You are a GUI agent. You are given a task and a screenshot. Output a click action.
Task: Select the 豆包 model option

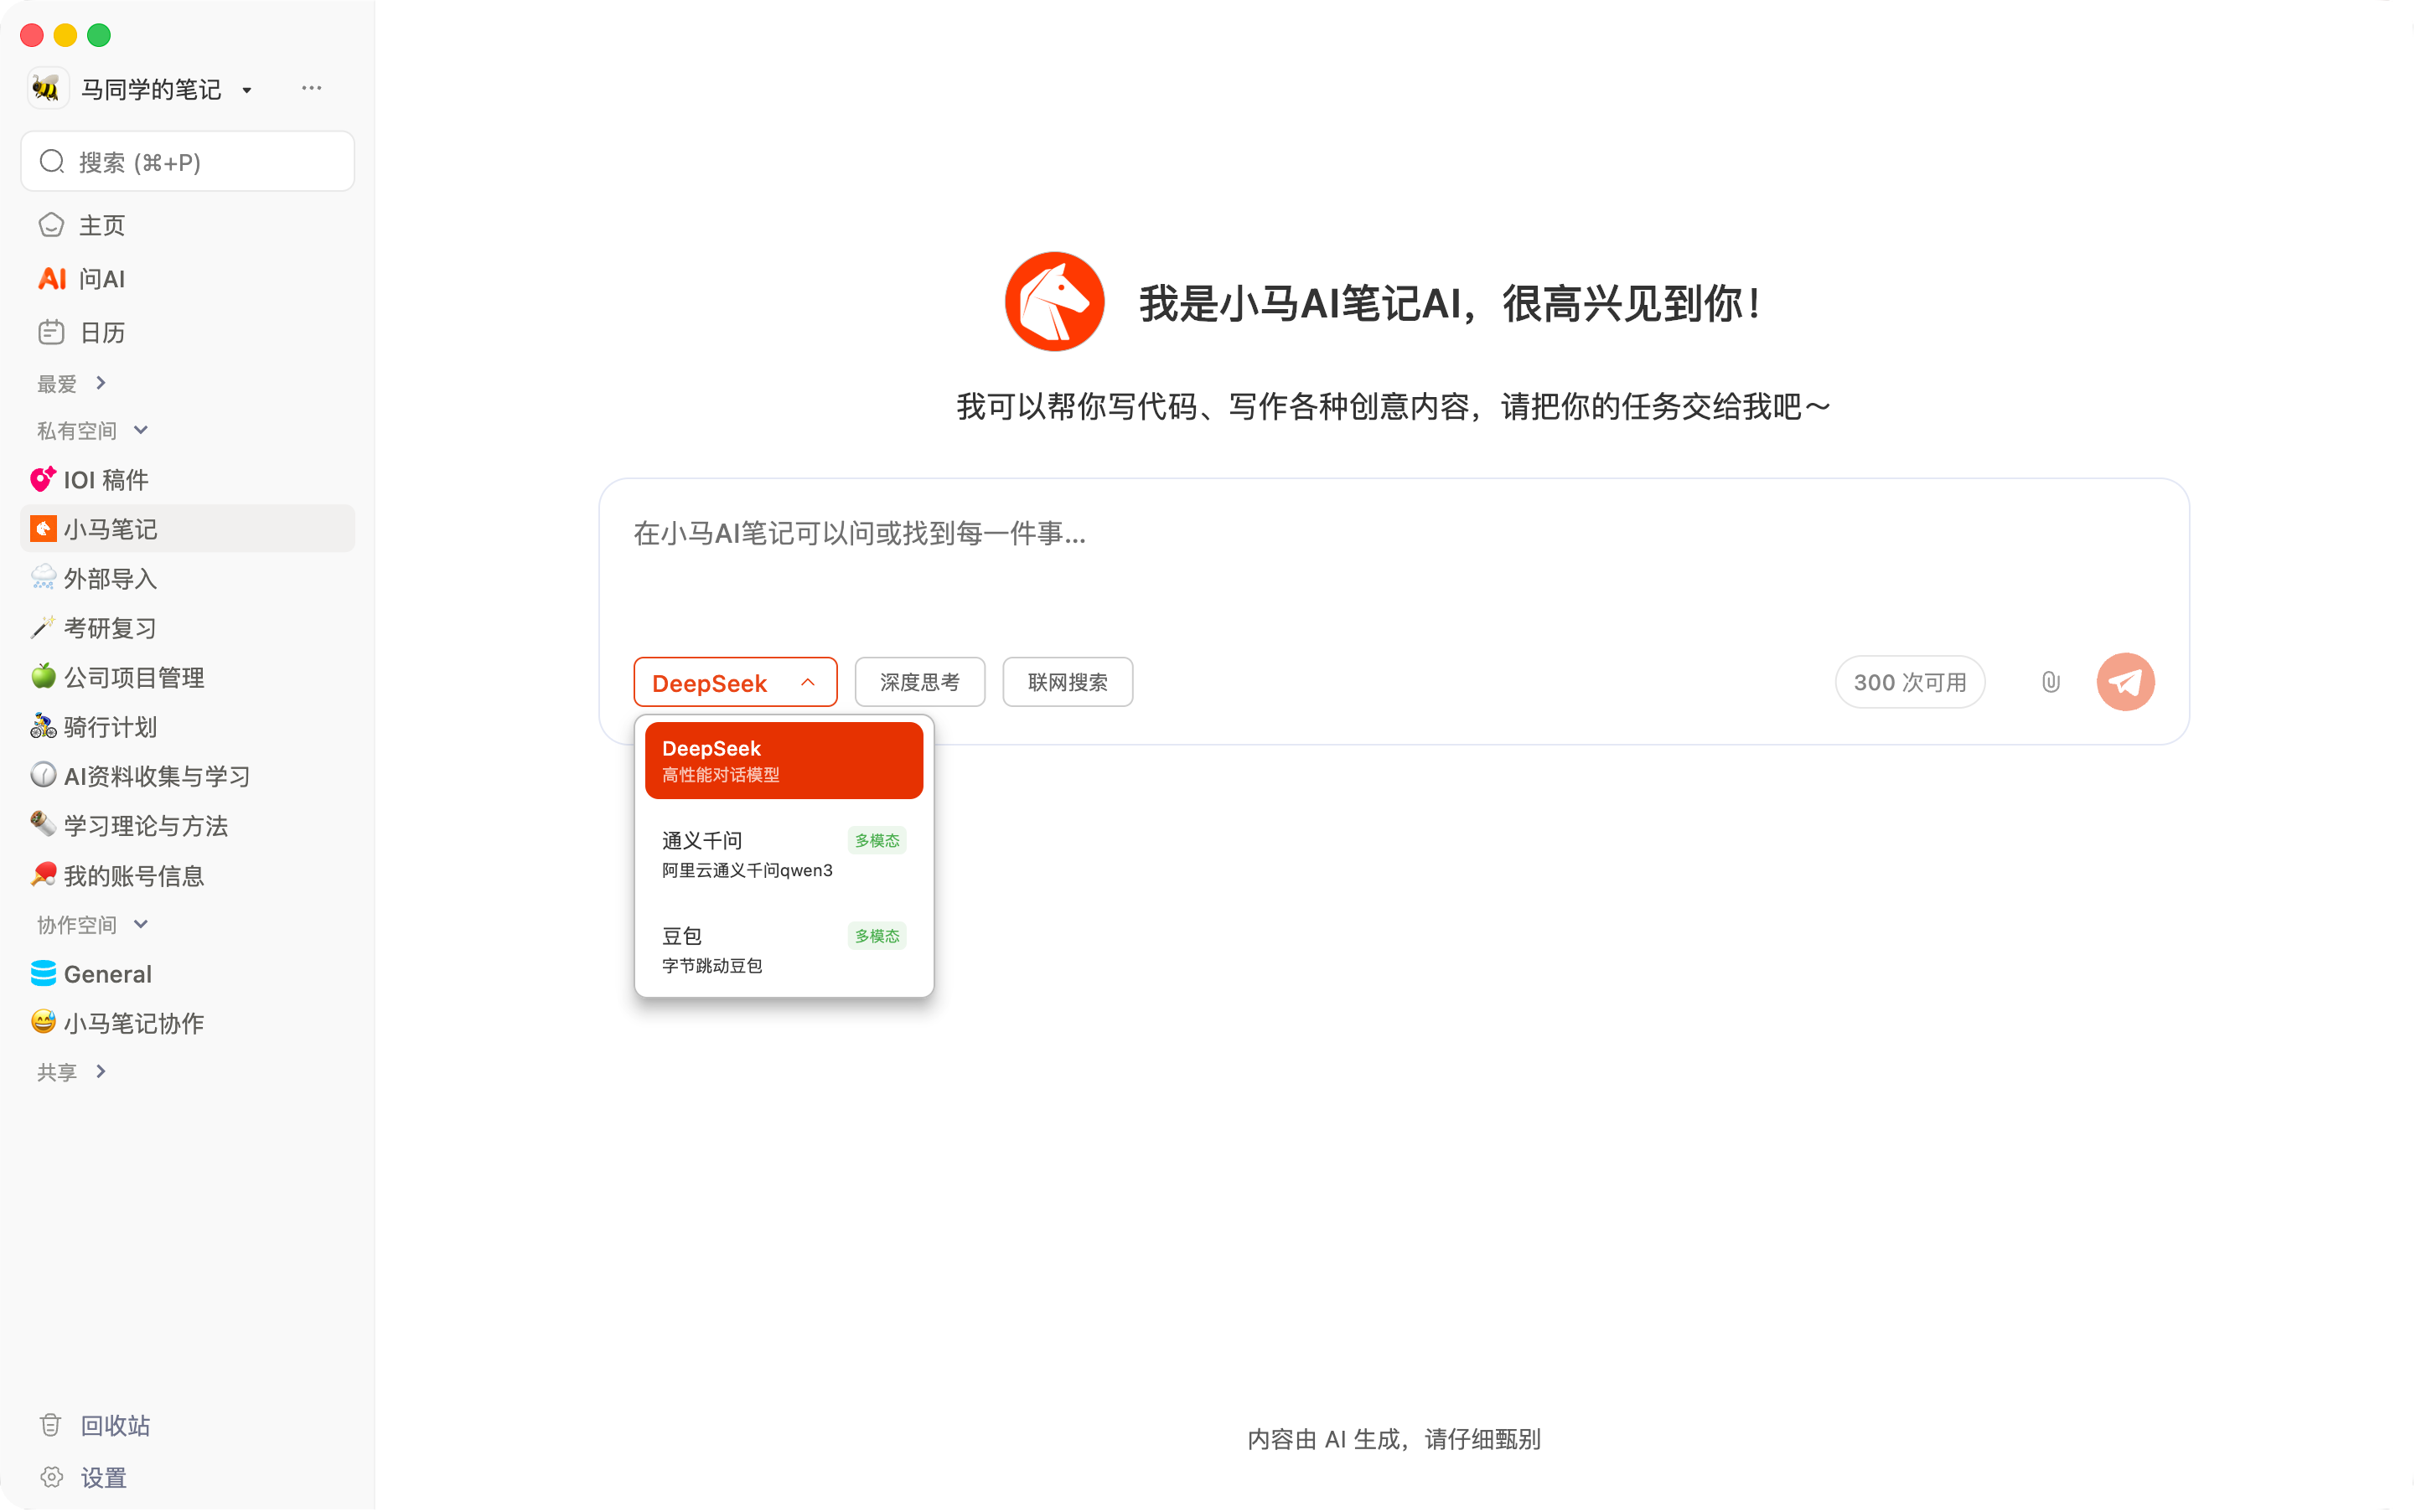tap(784, 949)
